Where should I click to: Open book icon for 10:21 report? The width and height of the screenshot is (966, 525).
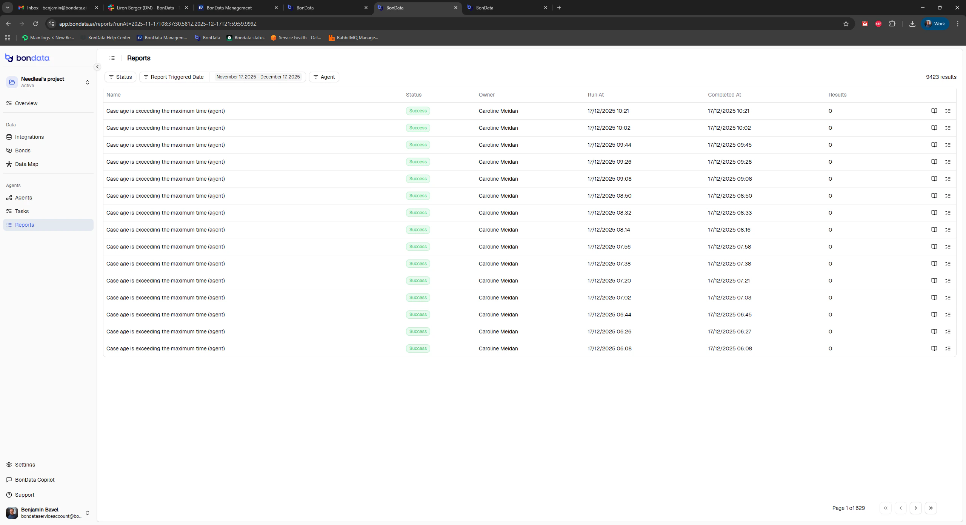click(x=934, y=111)
